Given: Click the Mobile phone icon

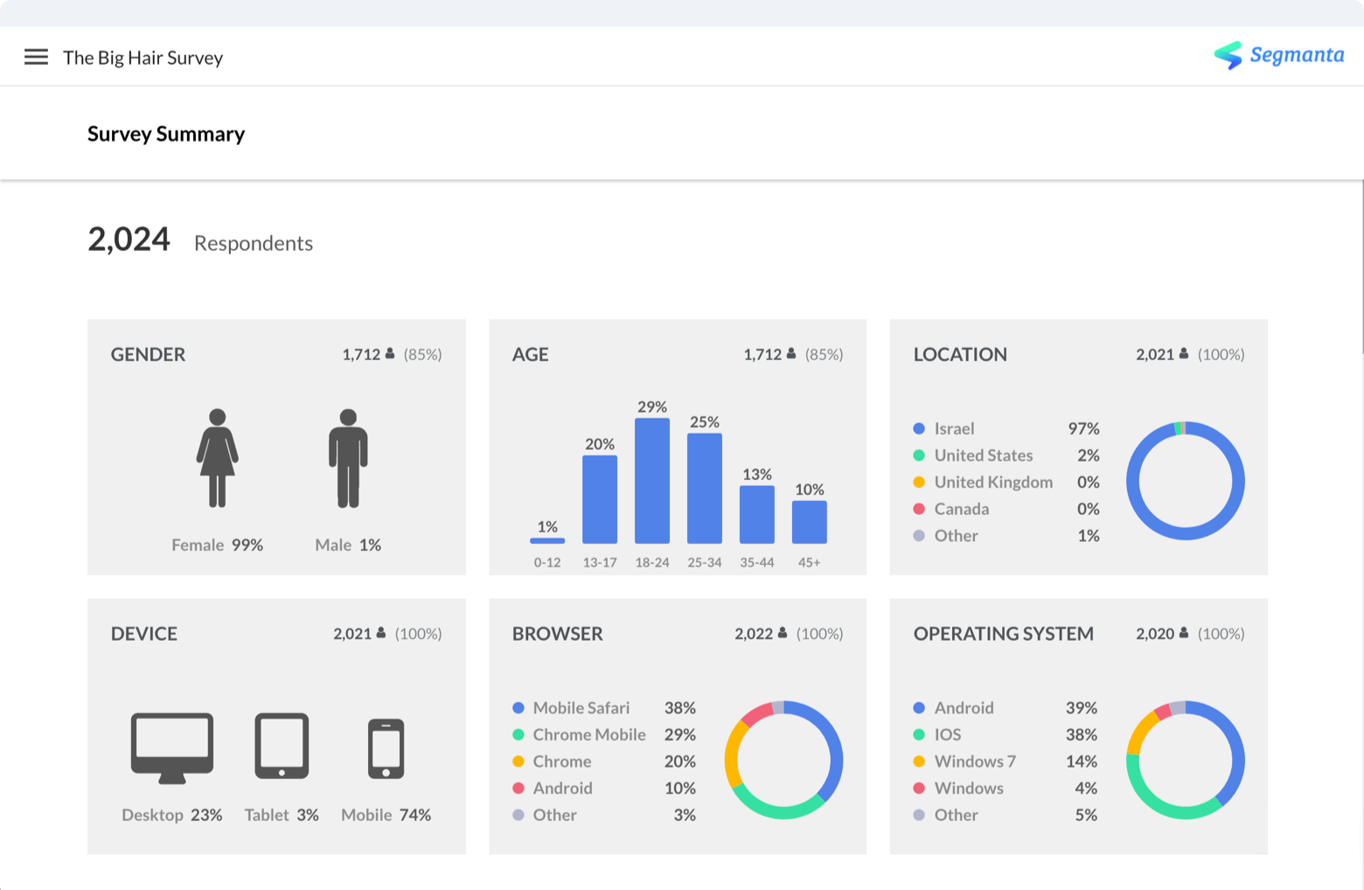Looking at the screenshot, I should coord(386,748).
